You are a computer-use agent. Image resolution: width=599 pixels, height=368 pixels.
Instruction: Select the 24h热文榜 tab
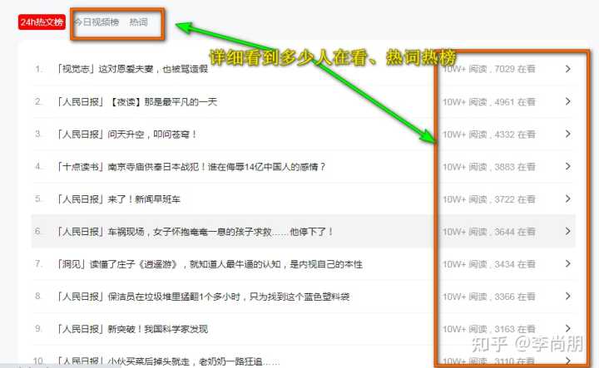point(42,22)
